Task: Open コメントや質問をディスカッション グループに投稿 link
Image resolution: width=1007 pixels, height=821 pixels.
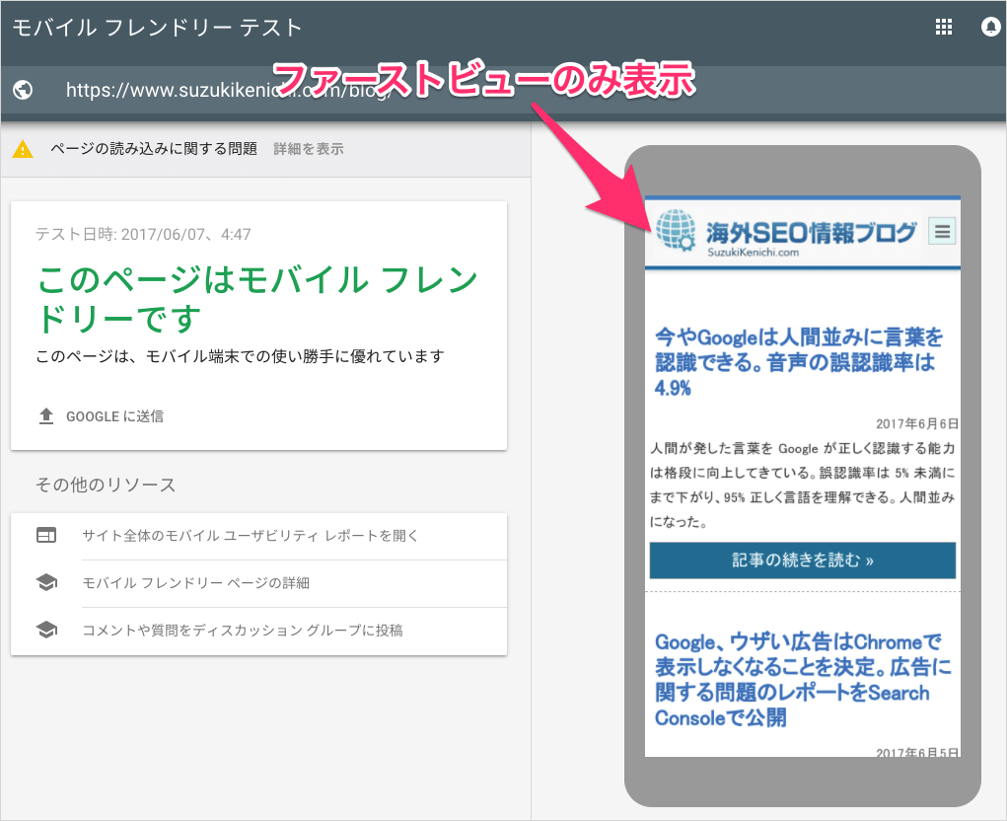Action: (243, 631)
